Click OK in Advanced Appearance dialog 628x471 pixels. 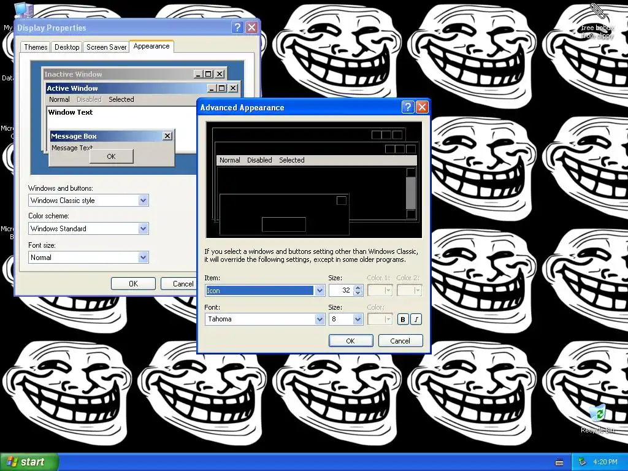coord(350,341)
